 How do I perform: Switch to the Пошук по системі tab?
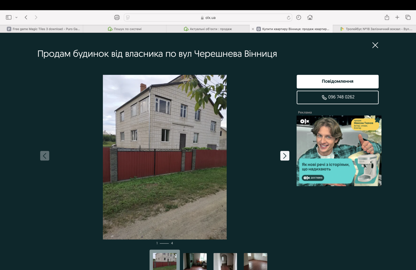coord(125,29)
